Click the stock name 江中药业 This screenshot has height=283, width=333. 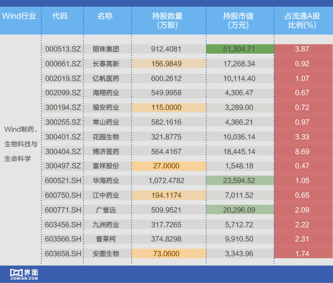coord(106,195)
